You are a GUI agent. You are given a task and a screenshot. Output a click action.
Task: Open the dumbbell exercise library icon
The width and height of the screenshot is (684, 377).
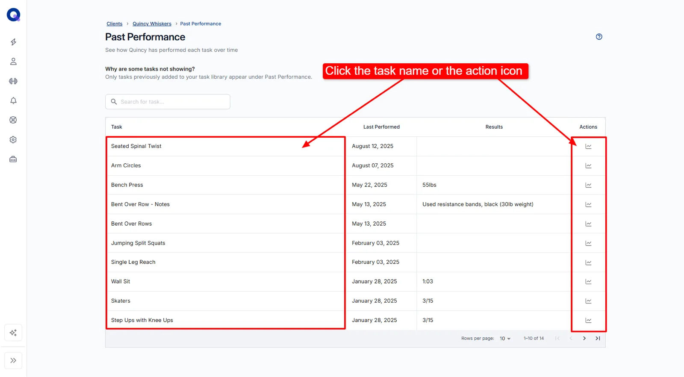click(13, 81)
